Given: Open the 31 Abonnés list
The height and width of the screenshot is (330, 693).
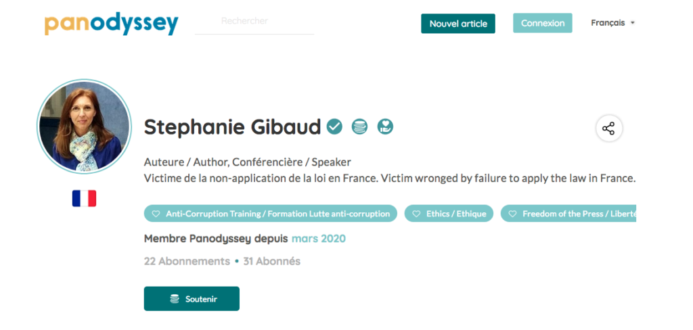Looking at the screenshot, I should click(272, 261).
